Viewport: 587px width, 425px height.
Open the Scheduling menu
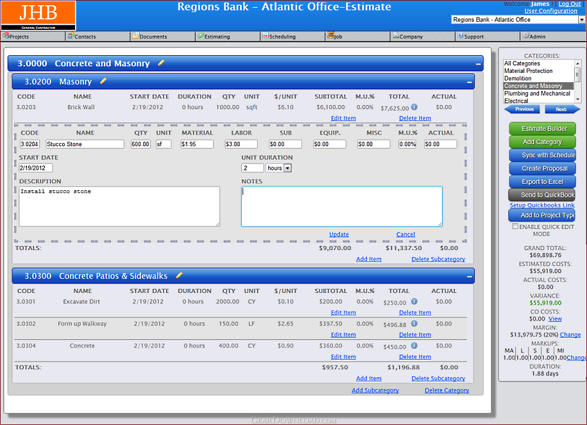coord(293,36)
